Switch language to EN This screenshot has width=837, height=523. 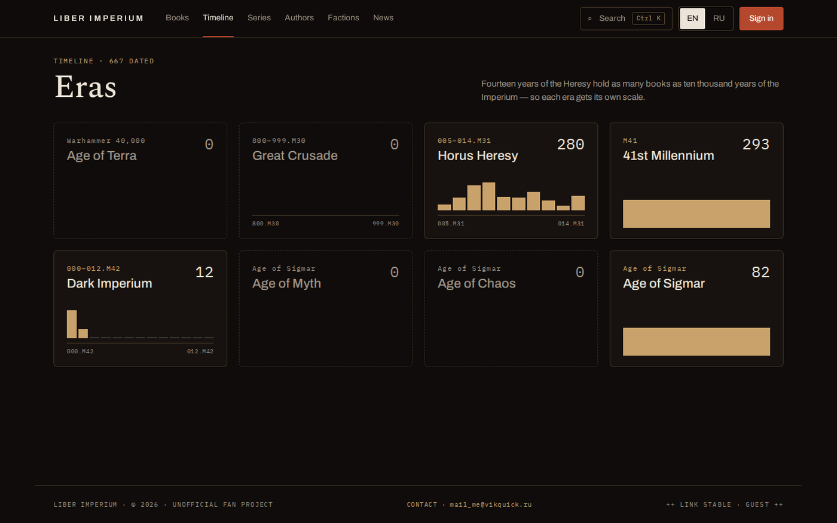[x=692, y=19]
